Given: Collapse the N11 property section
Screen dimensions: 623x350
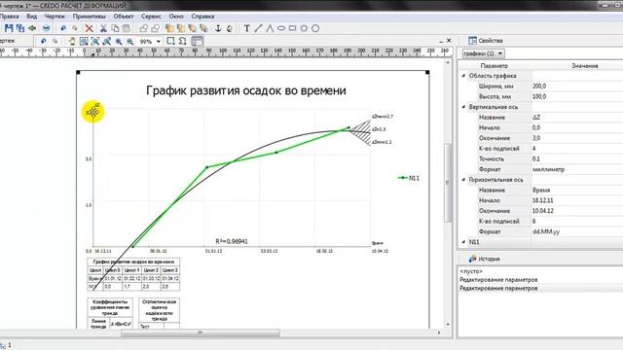Looking at the screenshot, I should [x=463, y=242].
